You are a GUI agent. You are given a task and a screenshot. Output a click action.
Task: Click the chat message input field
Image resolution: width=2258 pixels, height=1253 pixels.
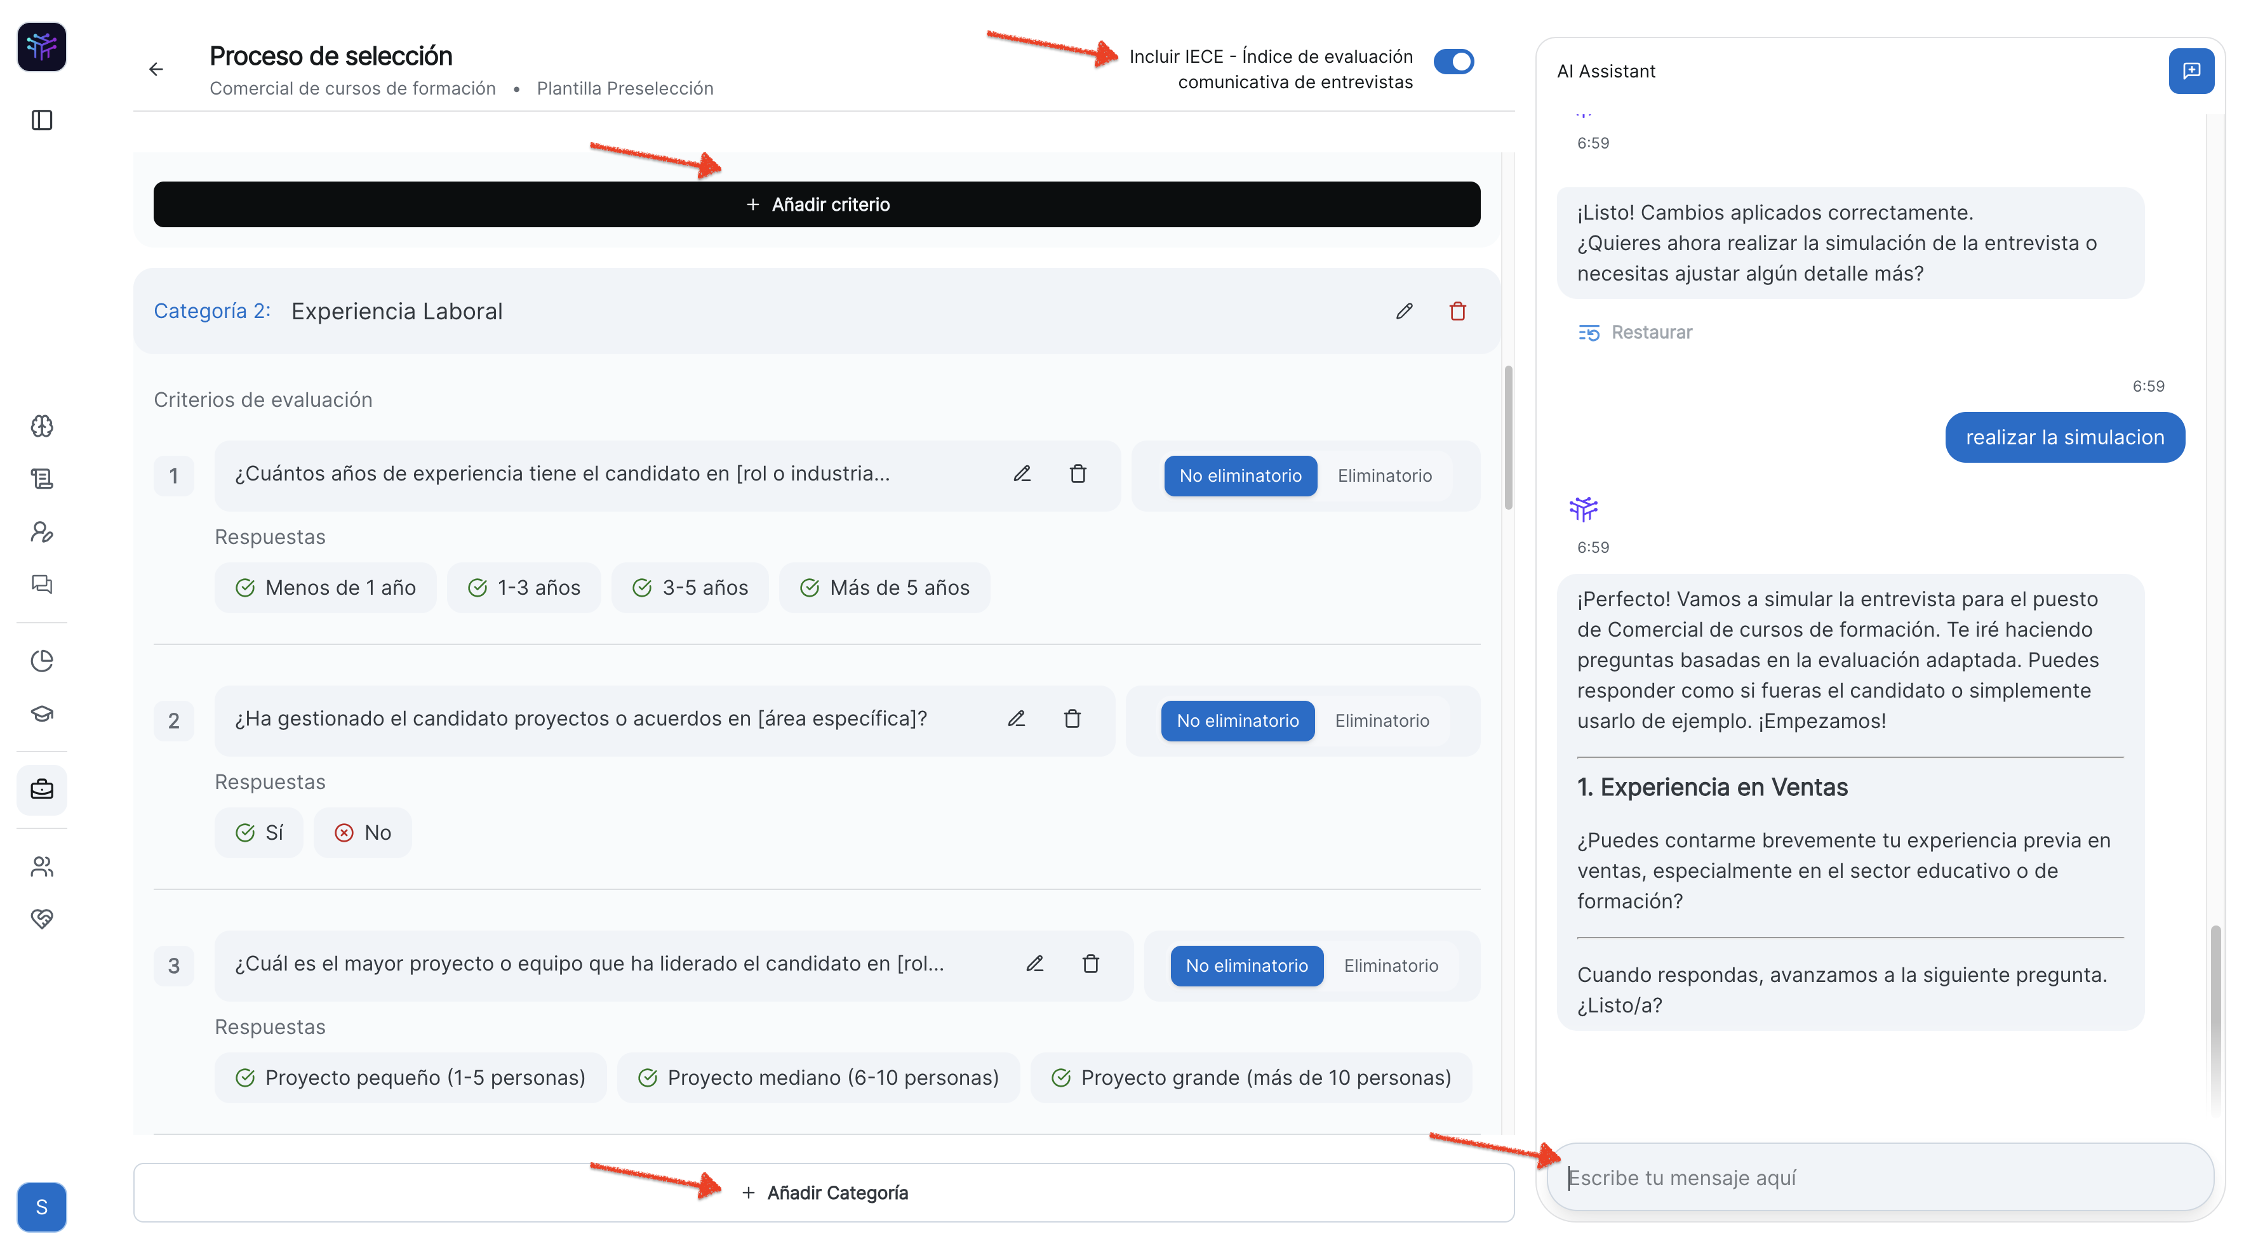[x=1880, y=1177]
